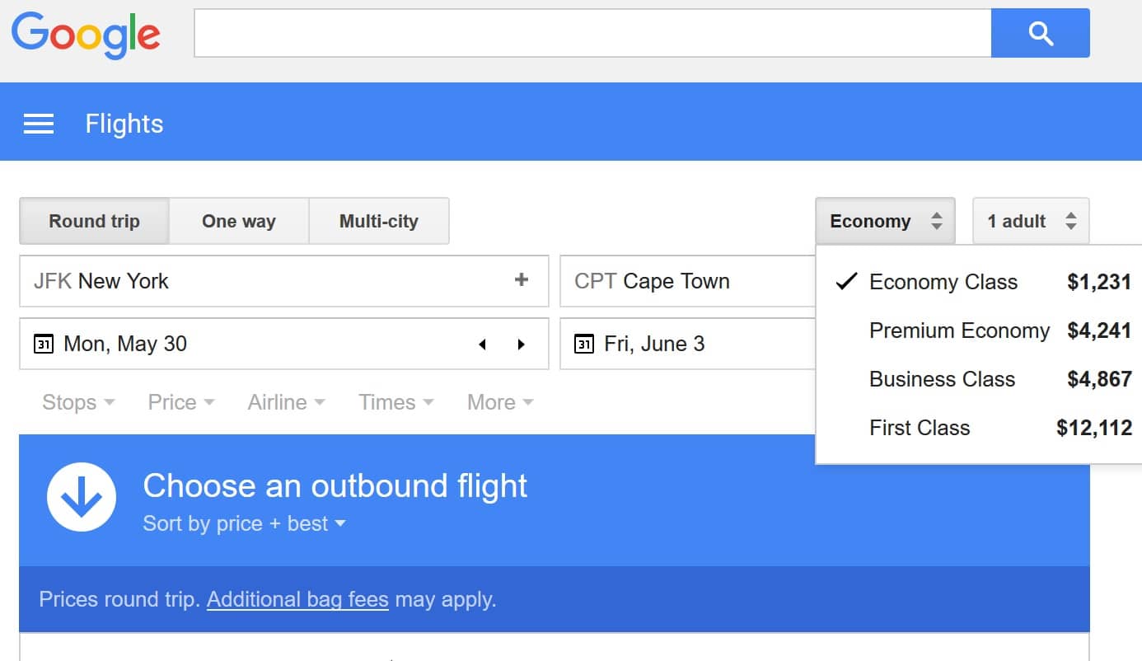This screenshot has height=661, width=1142.
Task: Go to previous departure date with left arrow
Action: coord(483,345)
